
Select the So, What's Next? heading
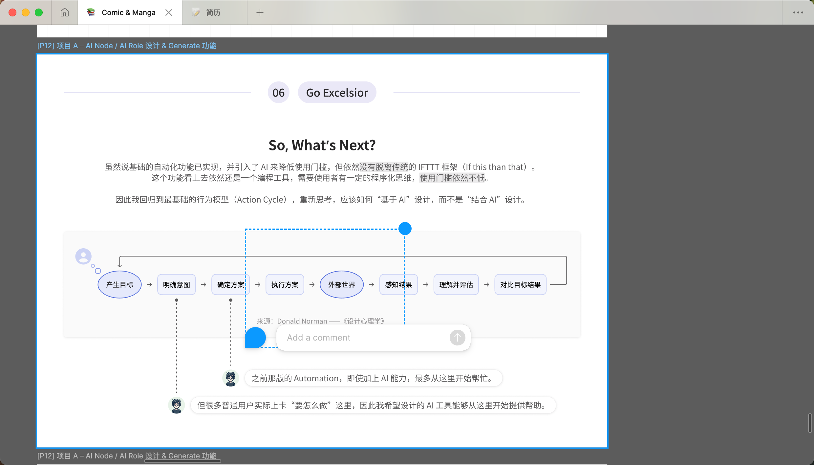pos(322,145)
